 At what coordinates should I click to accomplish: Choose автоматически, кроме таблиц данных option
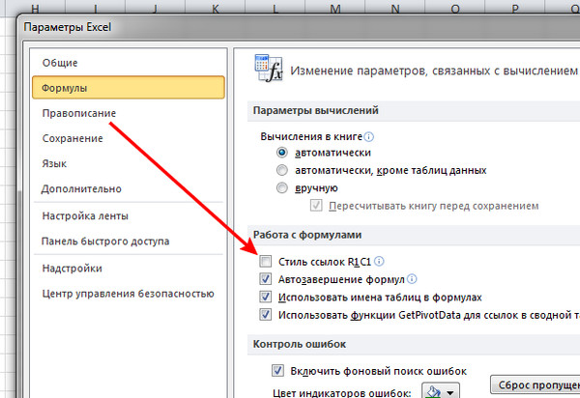282,170
